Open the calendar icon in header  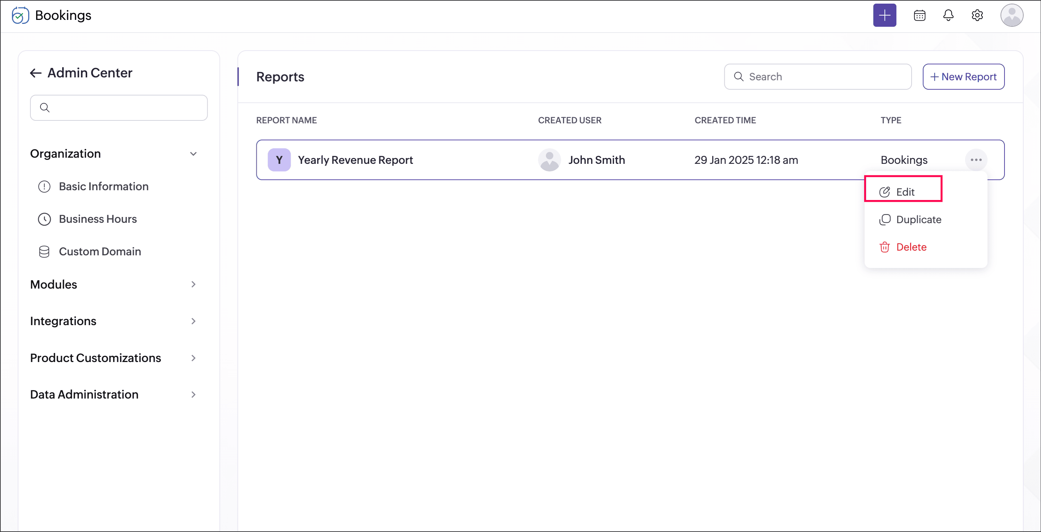920,15
